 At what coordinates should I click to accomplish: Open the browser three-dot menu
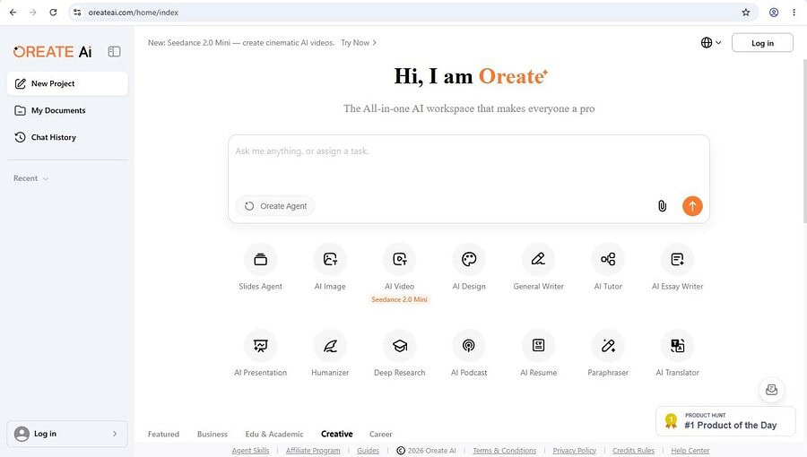[x=794, y=13]
